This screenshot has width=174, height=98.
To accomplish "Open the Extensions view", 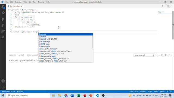I will click(3, 32).
